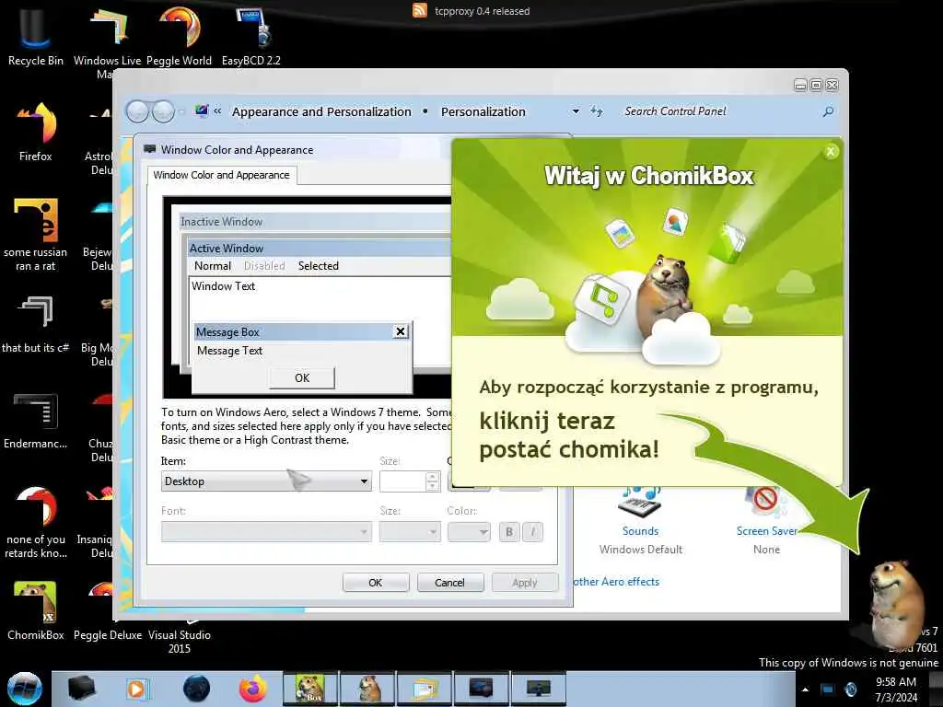Open the Screen Saver settings link
This screenshot has width=943, height=707.
pyautogui.click(x=767, y=531)
